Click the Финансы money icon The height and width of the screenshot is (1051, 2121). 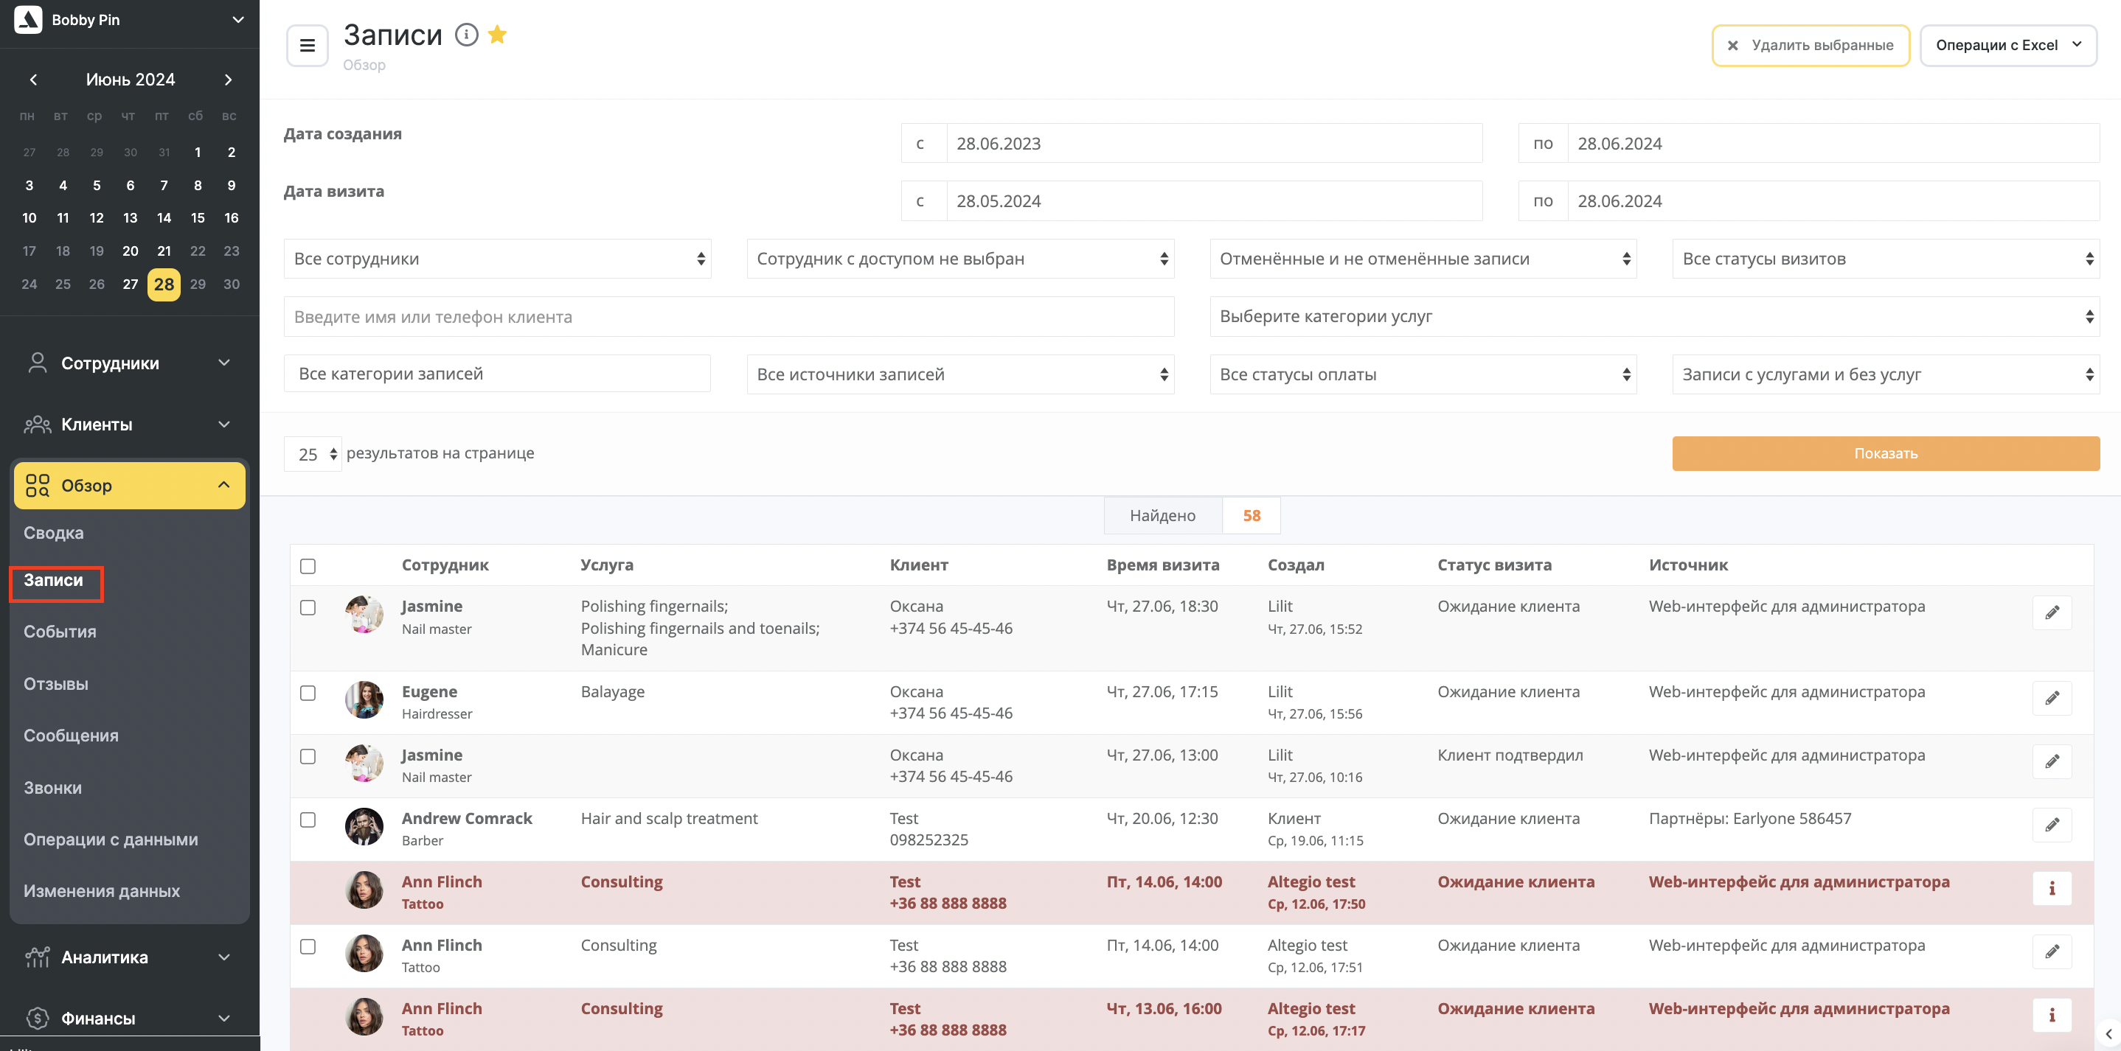(x=37, y=1018)
